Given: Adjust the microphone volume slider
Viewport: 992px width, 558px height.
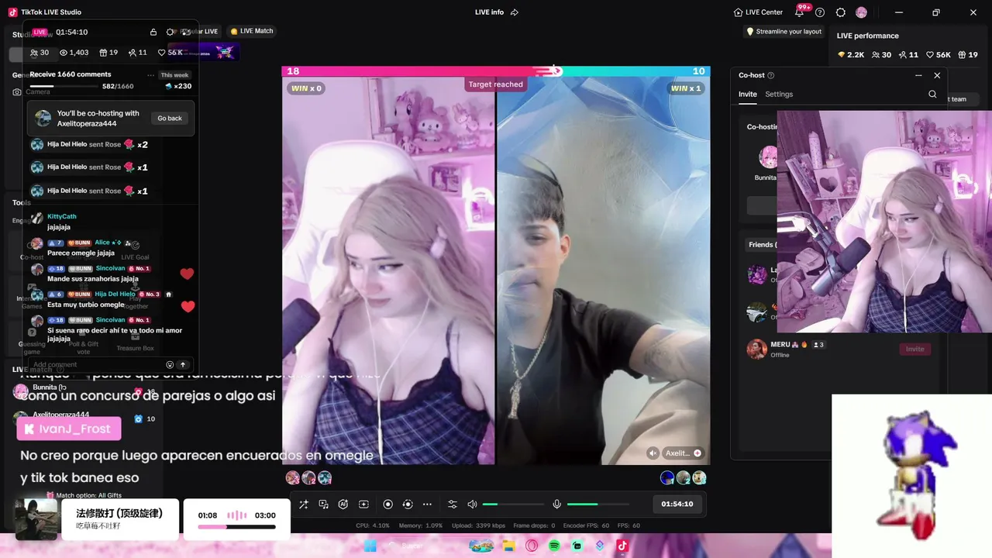Looking at the screenshot, I should coord(598,505).
